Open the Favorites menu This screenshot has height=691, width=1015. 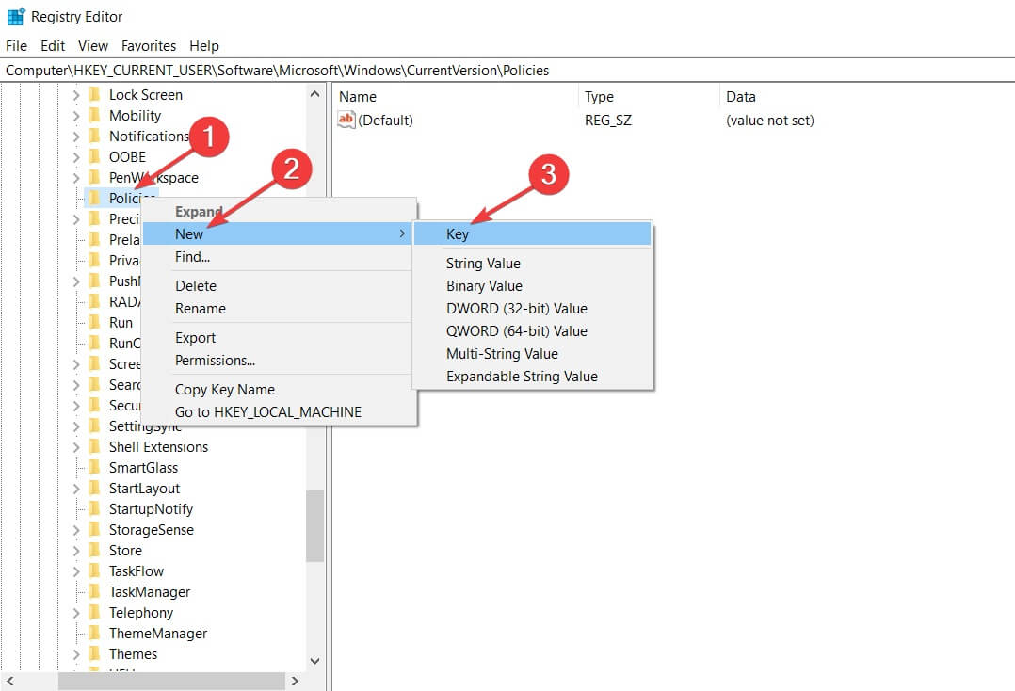[148, 46]
